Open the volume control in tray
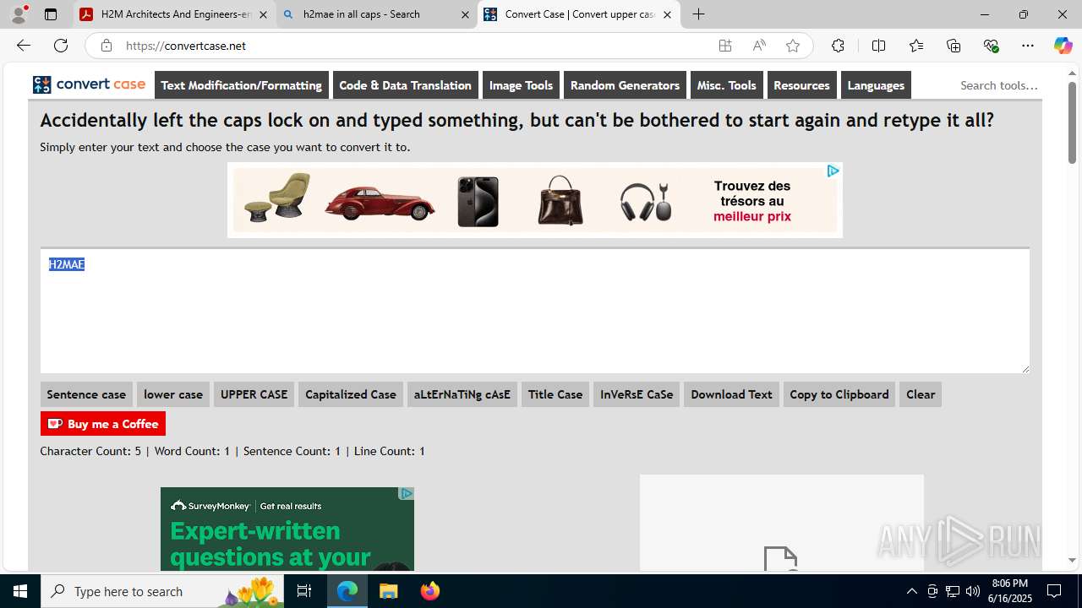Screen dimensions: 1082x608 pyautogui.click(x=972, y=591)
